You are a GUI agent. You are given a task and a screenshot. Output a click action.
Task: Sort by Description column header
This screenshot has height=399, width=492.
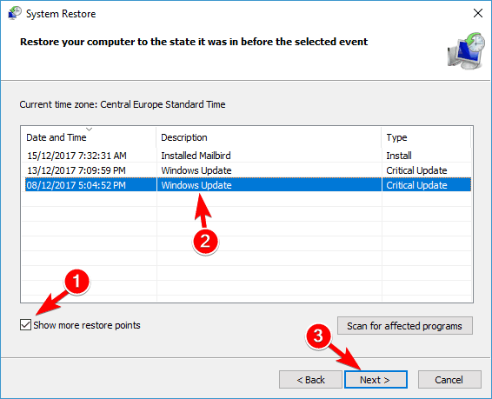point(269,137)
